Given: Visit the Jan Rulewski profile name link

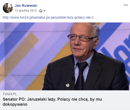Looking at the screenshot, I should coord(26,6).
